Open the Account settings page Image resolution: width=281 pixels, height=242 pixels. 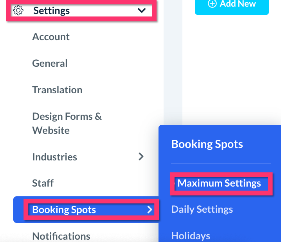pos(51,37)
